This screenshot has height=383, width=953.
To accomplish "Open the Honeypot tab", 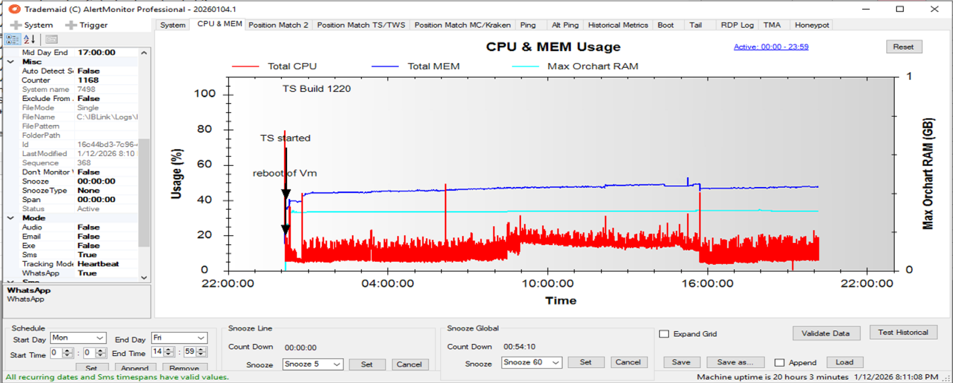I will (x=812, y=25).
